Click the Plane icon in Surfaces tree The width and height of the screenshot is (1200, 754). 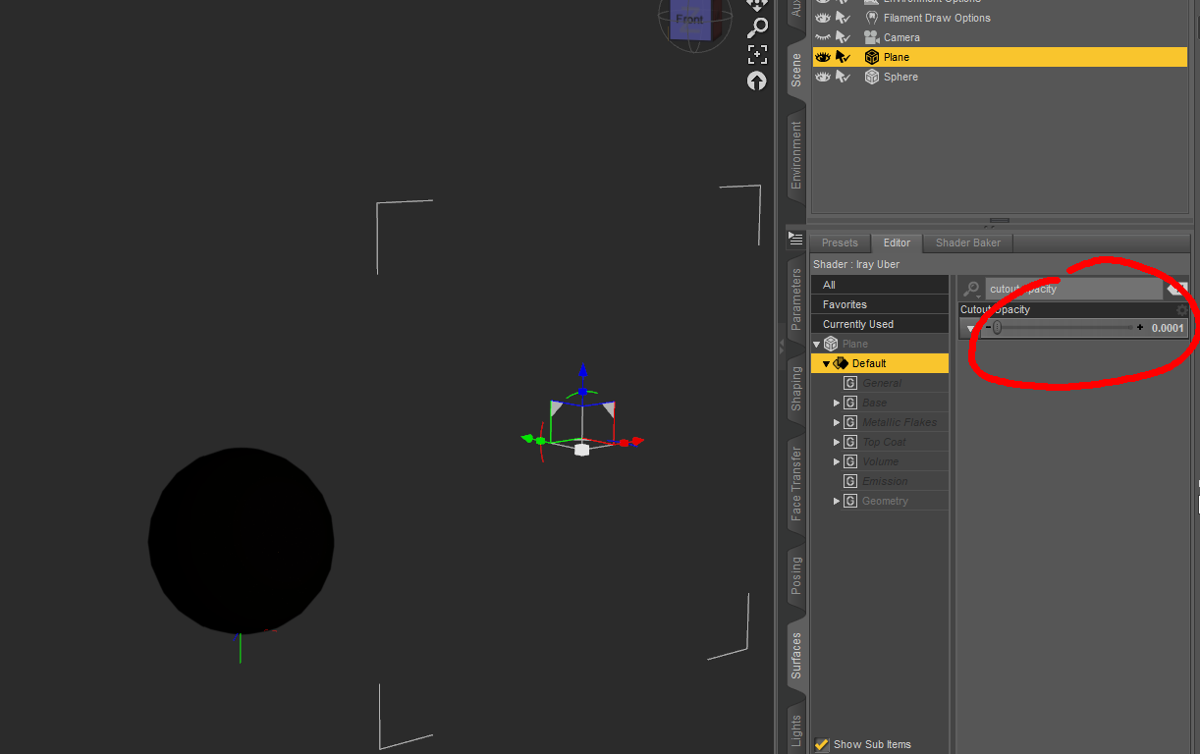pos(831,344)
